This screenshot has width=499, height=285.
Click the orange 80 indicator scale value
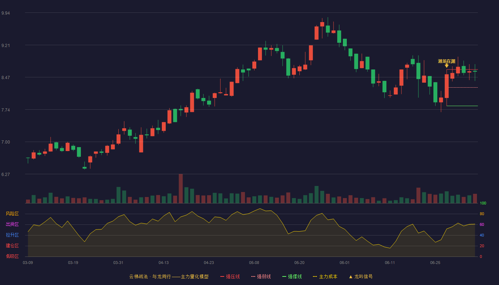click(x=482, y=214)
